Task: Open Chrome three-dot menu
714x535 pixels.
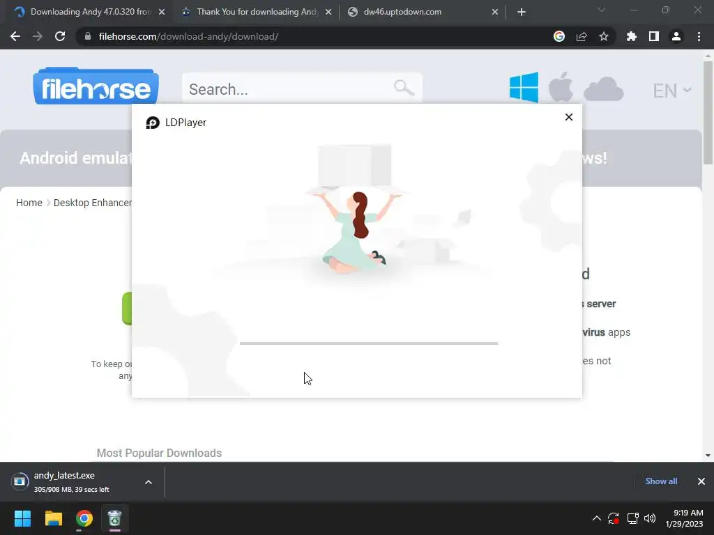Action: 699,36
